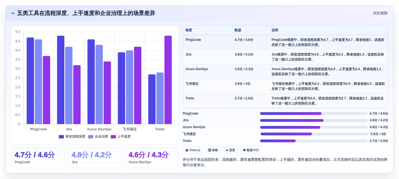The height and width of the screenshot is (179, 399).
Task: Open the Jira data card
Action: click(x=95, y=158)
